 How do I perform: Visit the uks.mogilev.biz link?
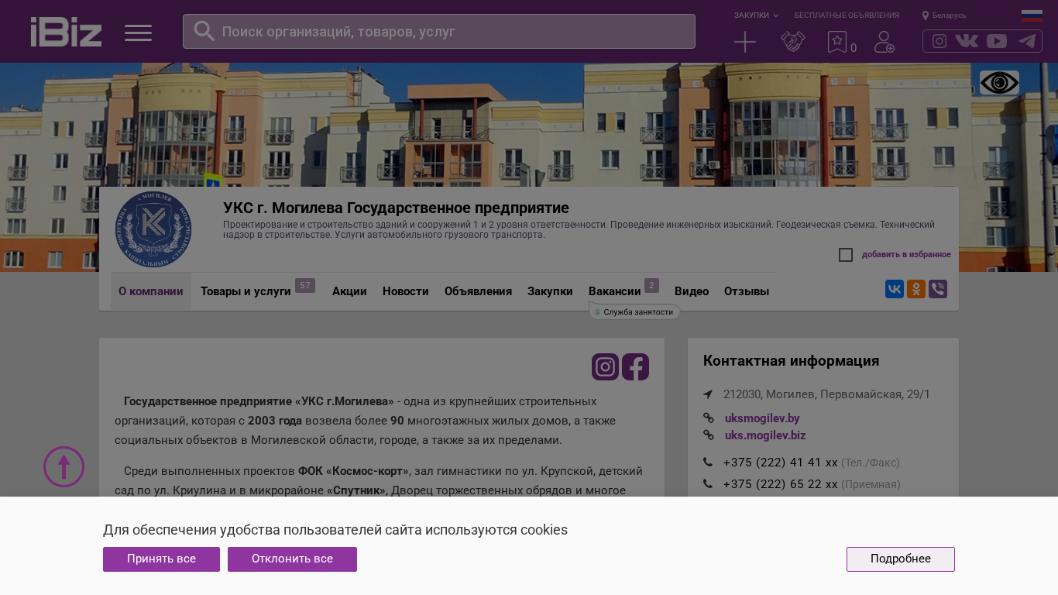765,435
